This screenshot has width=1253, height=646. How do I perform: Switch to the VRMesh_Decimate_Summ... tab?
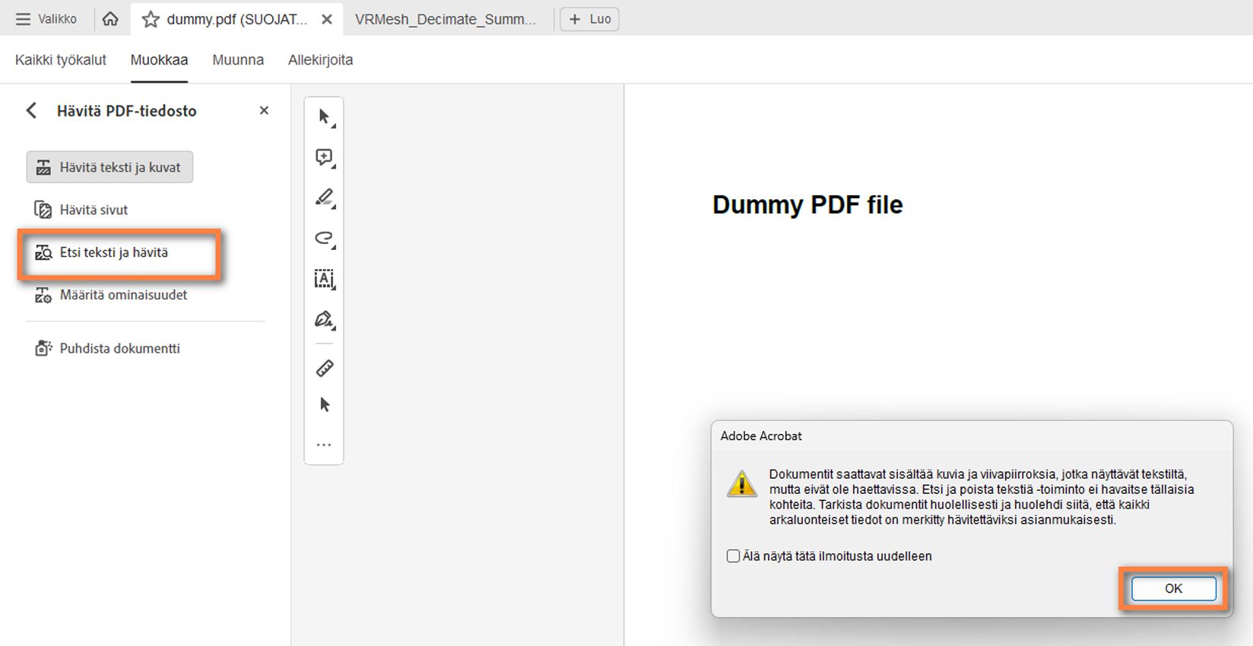click(446, 19)
